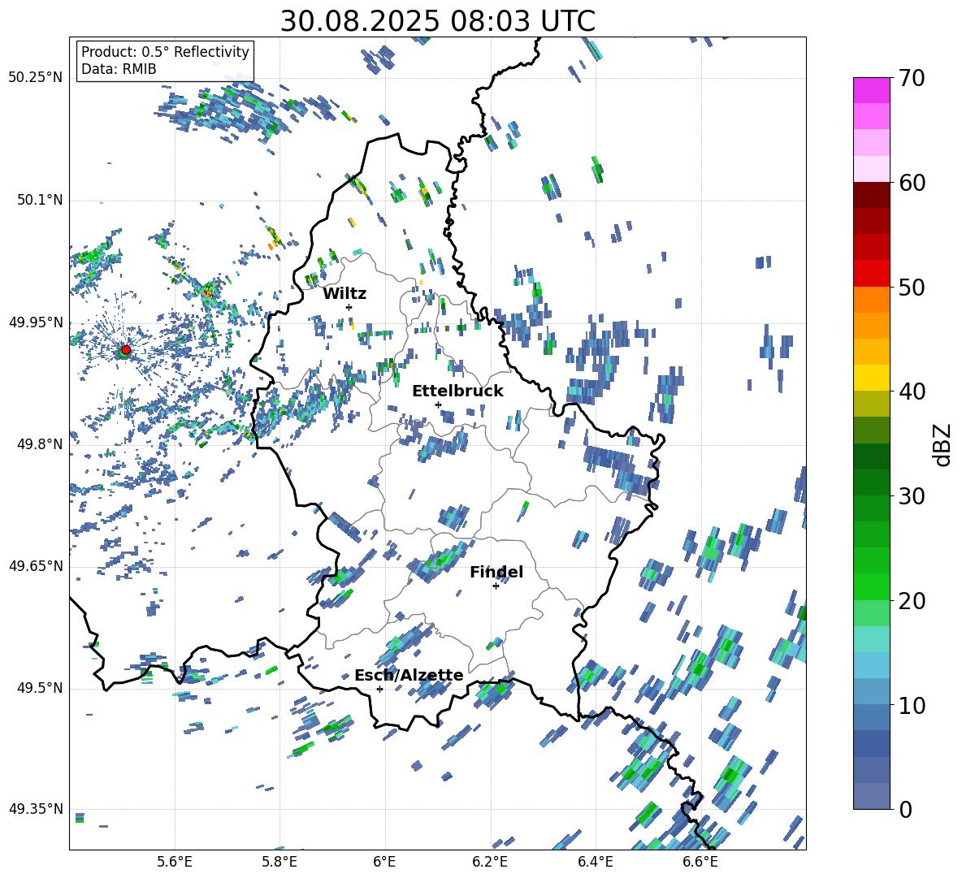
Task: Click the longitude label 6.2°E
Action: (490, 862)
